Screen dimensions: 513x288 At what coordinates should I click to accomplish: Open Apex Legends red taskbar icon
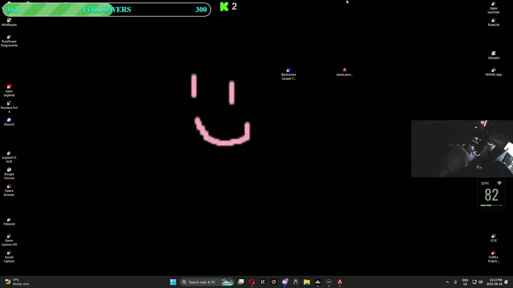click(340, 282)
